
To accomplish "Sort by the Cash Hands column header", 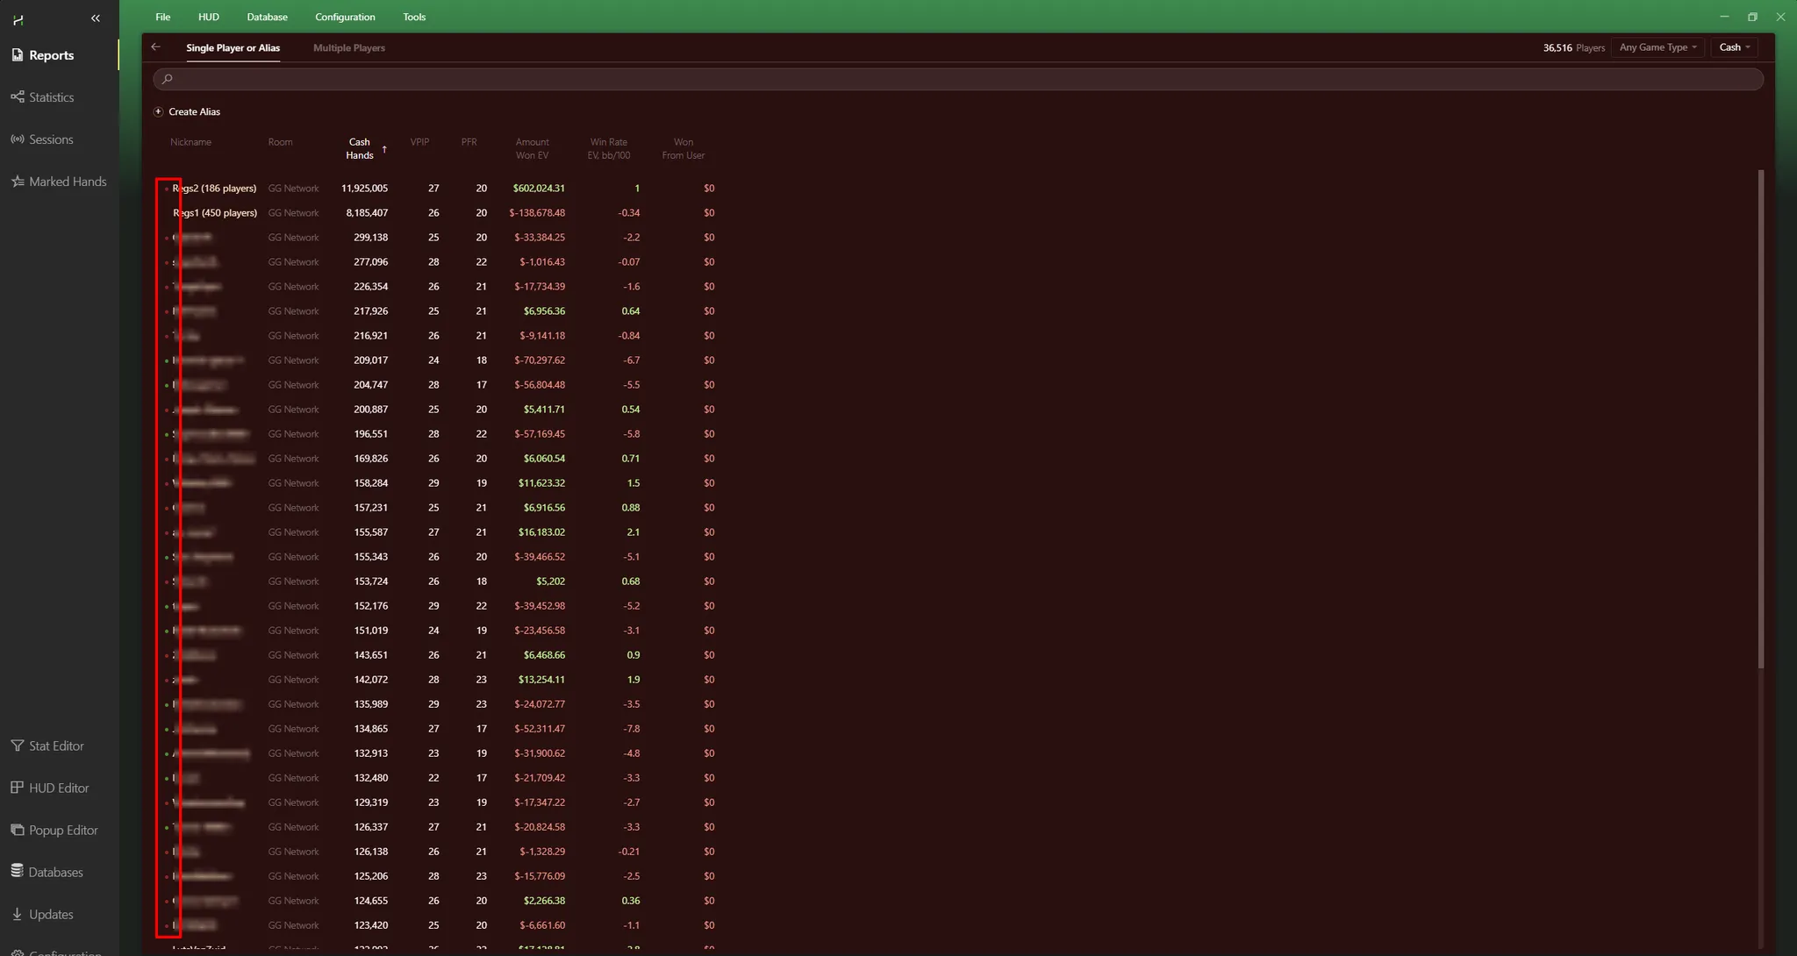I will [360, 148].
